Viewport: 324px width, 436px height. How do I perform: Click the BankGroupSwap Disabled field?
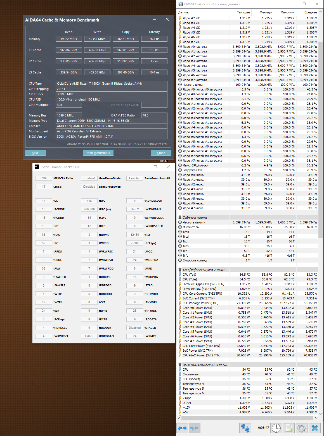(x=89, y=187)
